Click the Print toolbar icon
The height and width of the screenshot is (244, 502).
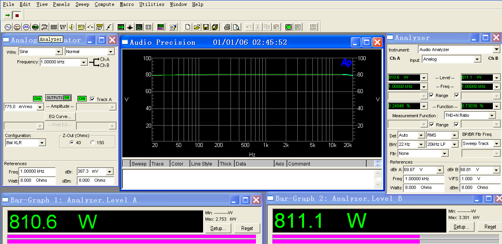(227, 27)
